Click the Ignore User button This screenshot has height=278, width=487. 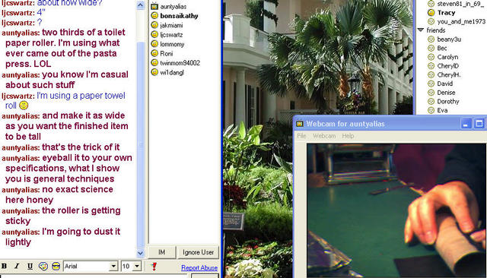[x=198, y=252]
